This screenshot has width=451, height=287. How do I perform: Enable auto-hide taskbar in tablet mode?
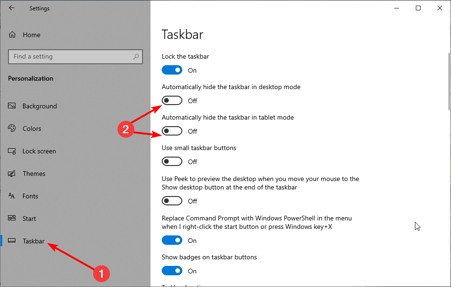(x=172, y=131)
